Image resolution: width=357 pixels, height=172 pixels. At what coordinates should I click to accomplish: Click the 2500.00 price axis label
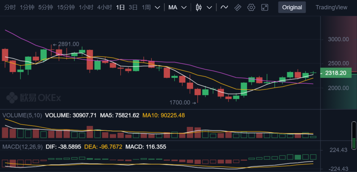pos(338,63)
